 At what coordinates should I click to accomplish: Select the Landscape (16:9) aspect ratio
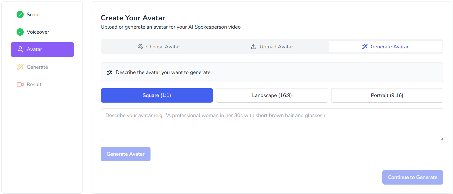(x=272, y=95)
